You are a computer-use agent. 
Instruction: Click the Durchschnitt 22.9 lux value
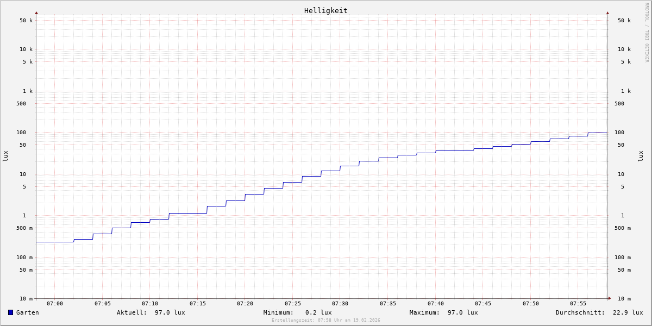click(x=628, y=312)
